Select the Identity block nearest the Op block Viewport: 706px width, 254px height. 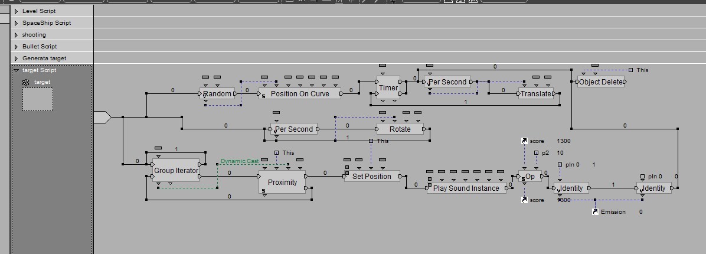click(x=571, y=188)
